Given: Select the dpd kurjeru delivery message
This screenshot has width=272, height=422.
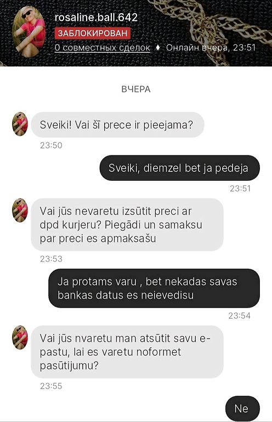Looking at the screenshot, I should click(x=127, y=225).
